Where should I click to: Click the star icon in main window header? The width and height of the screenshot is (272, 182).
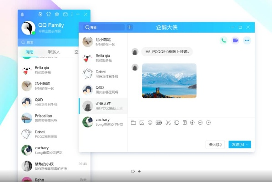point(57,15)
